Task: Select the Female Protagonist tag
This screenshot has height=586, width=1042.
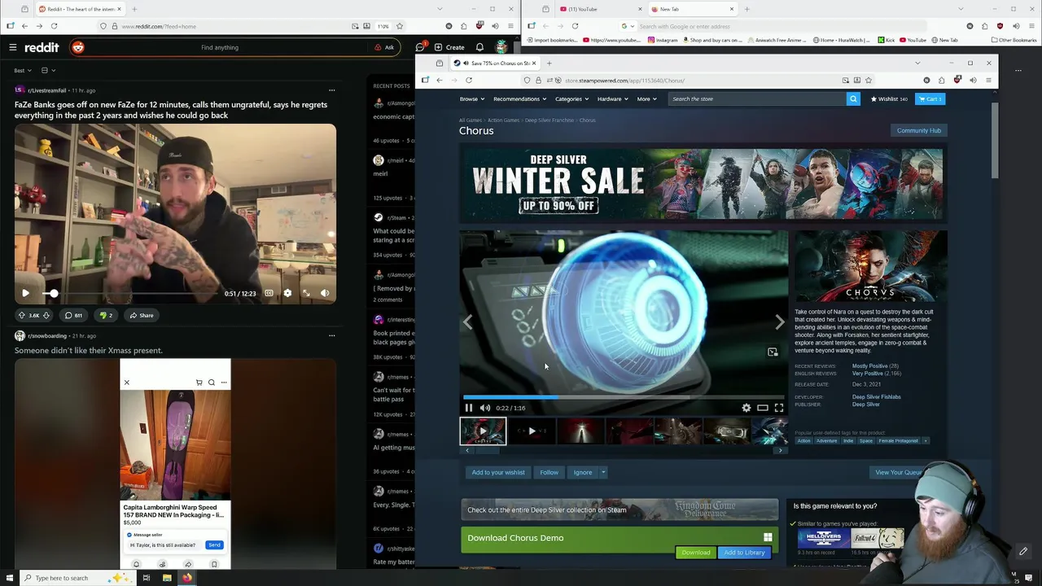Action: (x=898, y=441)
